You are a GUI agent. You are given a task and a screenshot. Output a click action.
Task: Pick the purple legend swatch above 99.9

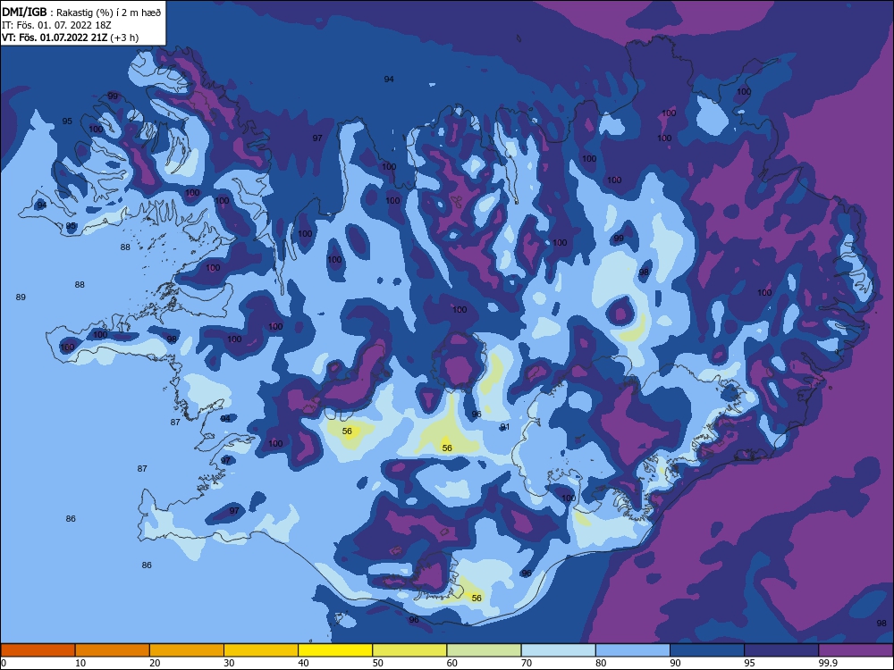[856, 650]
